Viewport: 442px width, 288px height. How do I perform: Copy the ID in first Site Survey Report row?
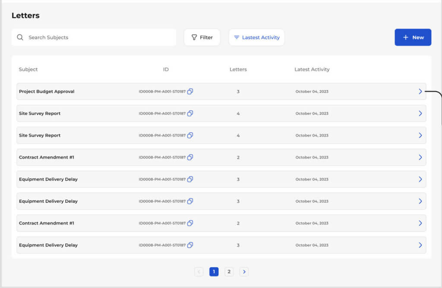[x=190, y=113]
